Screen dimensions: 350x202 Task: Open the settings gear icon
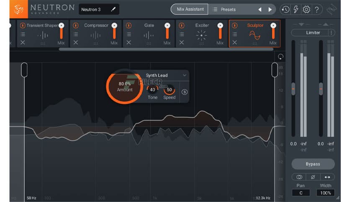point(306,9)
